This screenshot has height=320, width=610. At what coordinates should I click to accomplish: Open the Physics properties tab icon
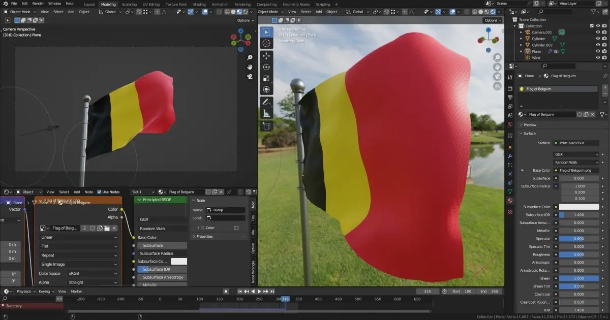(x=510, y=173)
